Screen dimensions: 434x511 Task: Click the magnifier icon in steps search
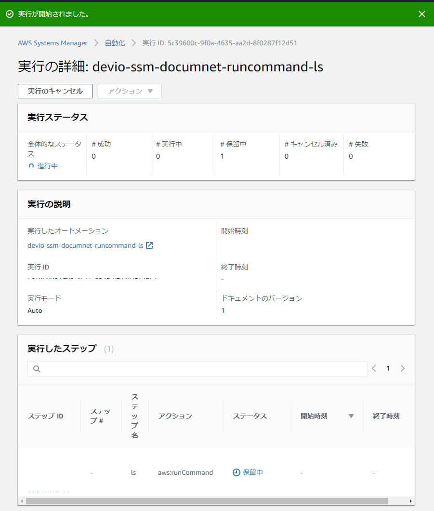[x=37, y=369]
